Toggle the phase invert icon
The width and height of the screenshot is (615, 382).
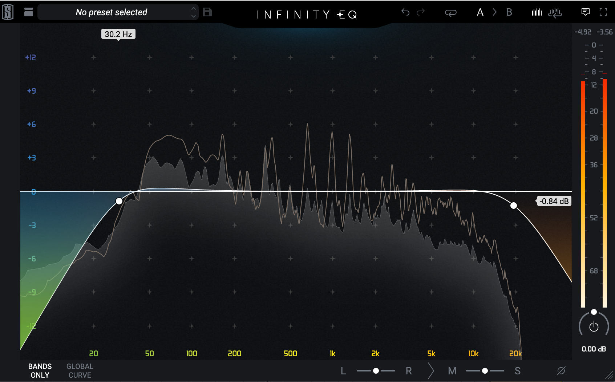pyautogui.click(x=561, y=371)
